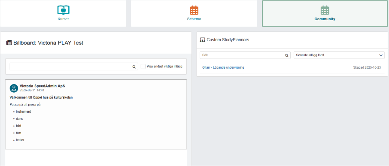Click the Skapad 2025-10-23 date text
The width and height of the screenshot is (389, 166).
[367, 67]
